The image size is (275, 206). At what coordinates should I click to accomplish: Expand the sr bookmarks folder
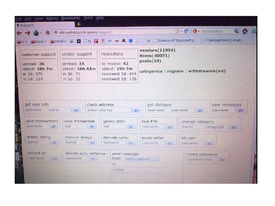(x=22, y=42)
